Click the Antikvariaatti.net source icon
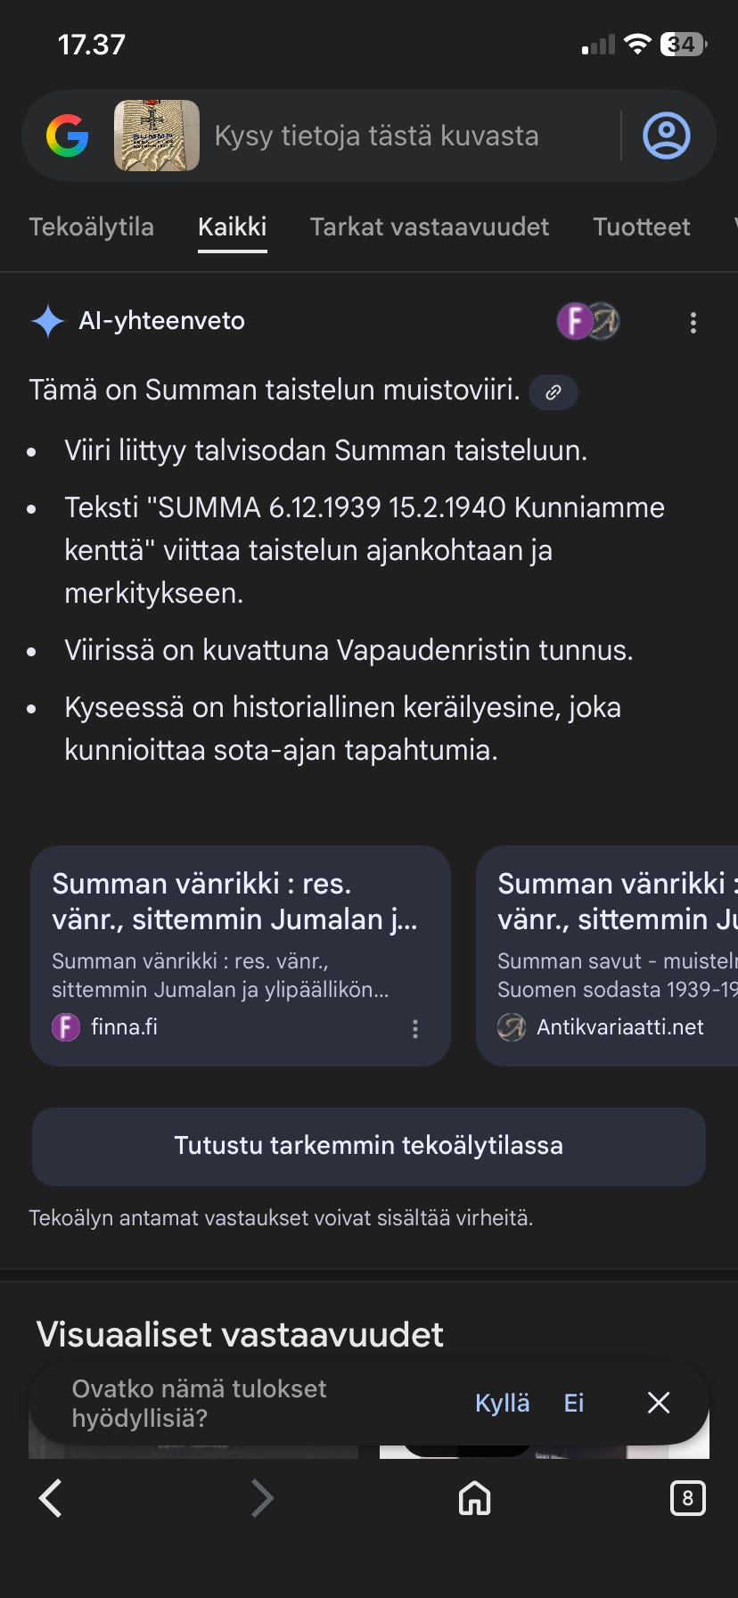 (x=512, y=1027)
